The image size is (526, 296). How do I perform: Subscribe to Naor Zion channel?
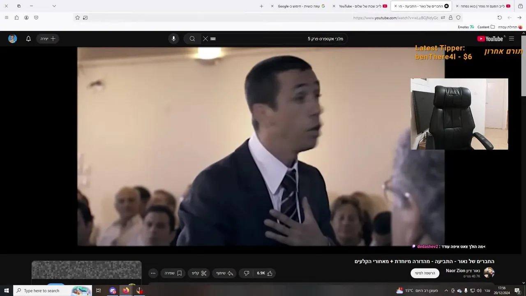point(425,273)
